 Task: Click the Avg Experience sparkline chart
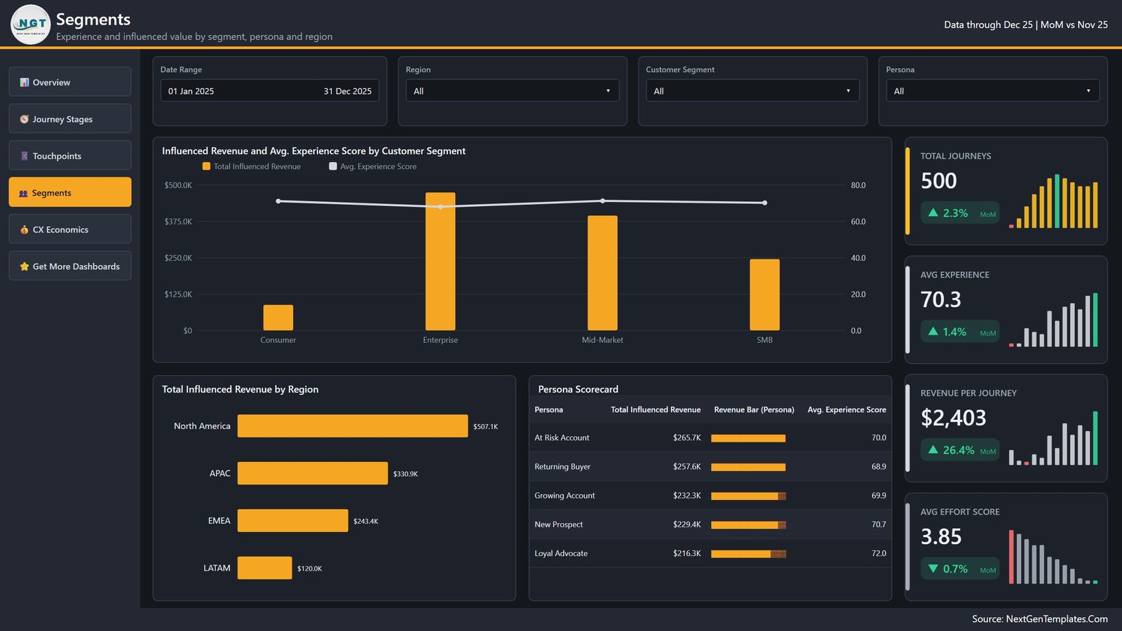point(1053,320)
